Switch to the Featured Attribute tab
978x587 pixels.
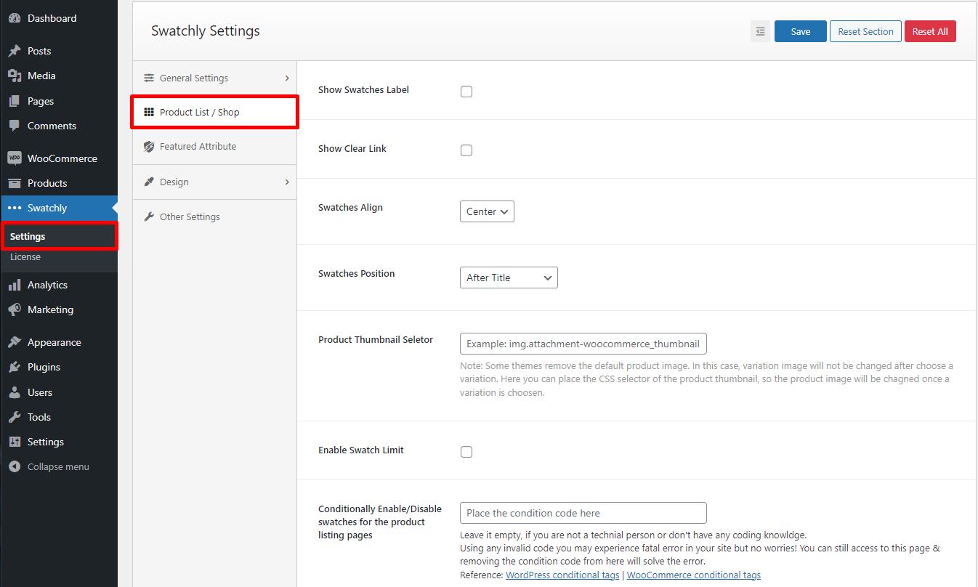198,146
